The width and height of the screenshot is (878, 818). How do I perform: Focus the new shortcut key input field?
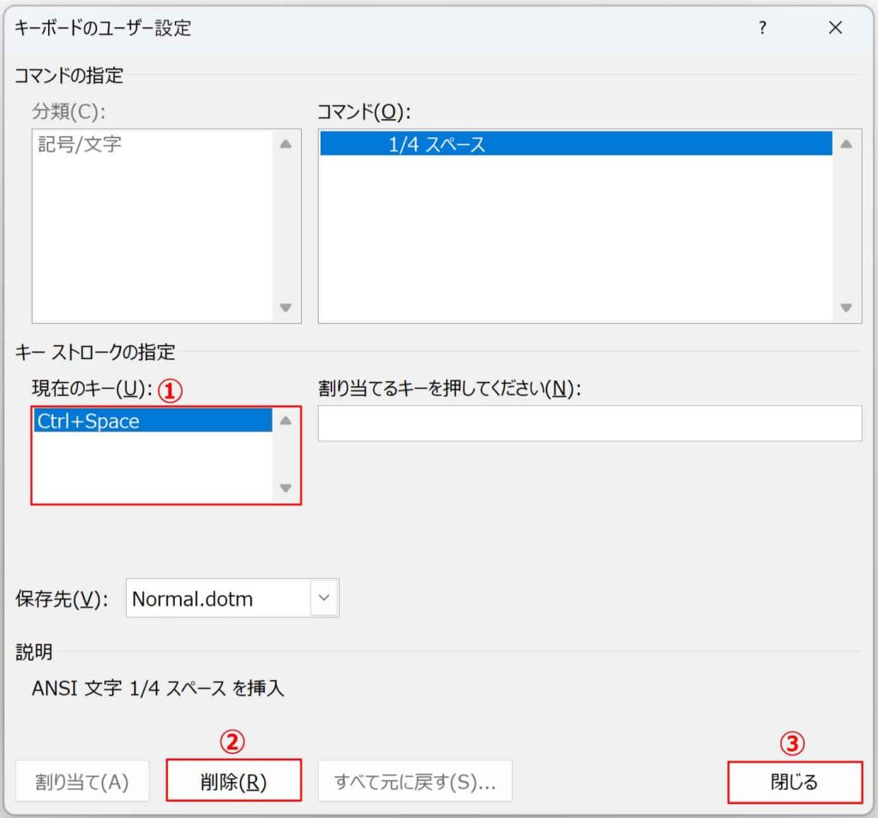click(x=590, y=423)
